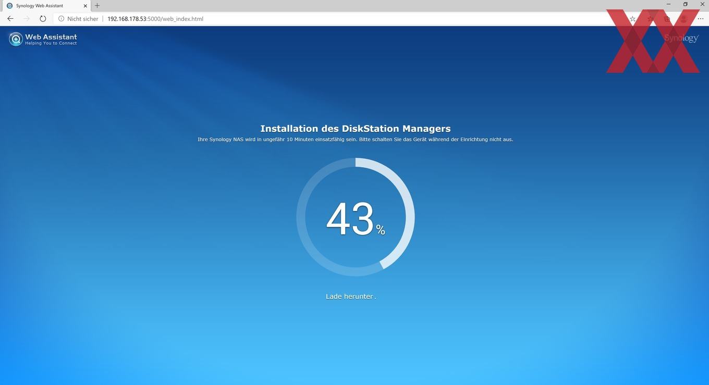
Task: Click the browser forward arrow
Action: (27, 19)
